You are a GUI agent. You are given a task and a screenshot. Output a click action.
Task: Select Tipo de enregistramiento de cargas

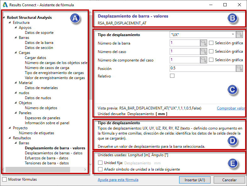[x=54, y=73]
